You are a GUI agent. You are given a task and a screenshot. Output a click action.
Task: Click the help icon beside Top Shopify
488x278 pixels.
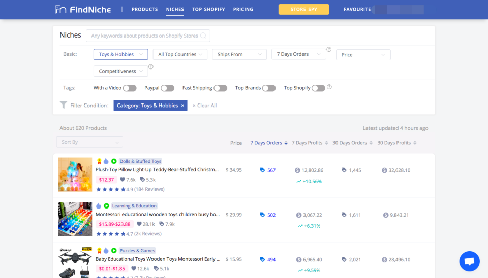click(329, 87)
